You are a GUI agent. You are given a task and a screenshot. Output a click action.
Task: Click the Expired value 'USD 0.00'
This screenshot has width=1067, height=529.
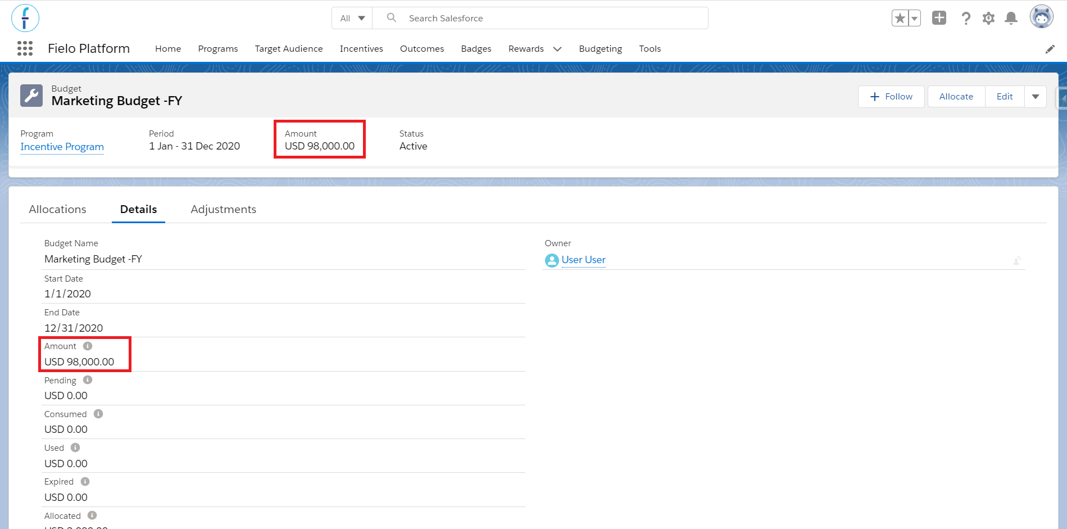(66, 498)
